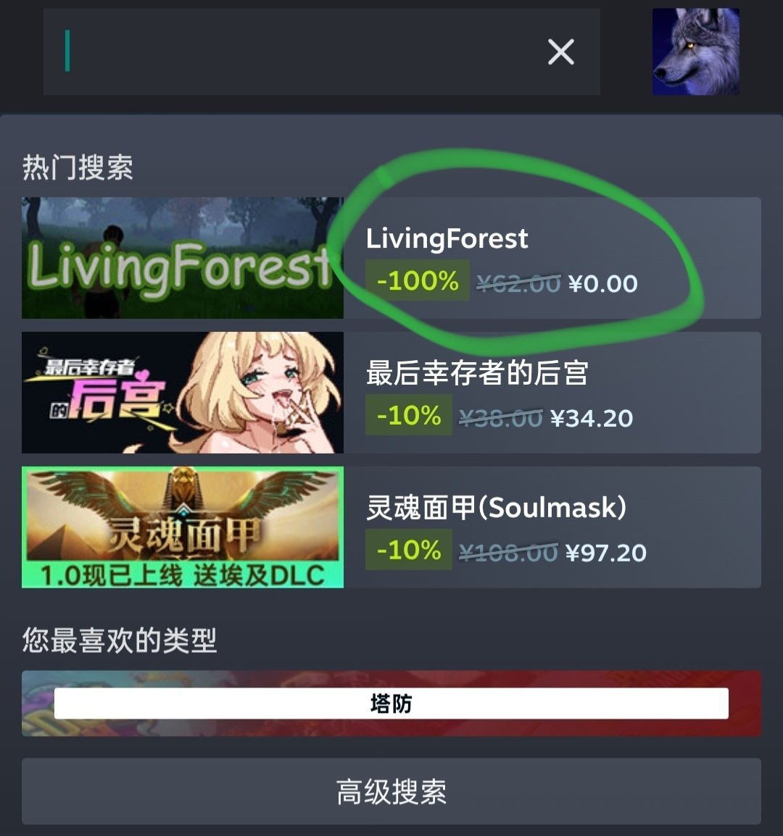The image size is (783, 836).
Task: Click Soulmask -10% discount badge
Action: (409, 550)
